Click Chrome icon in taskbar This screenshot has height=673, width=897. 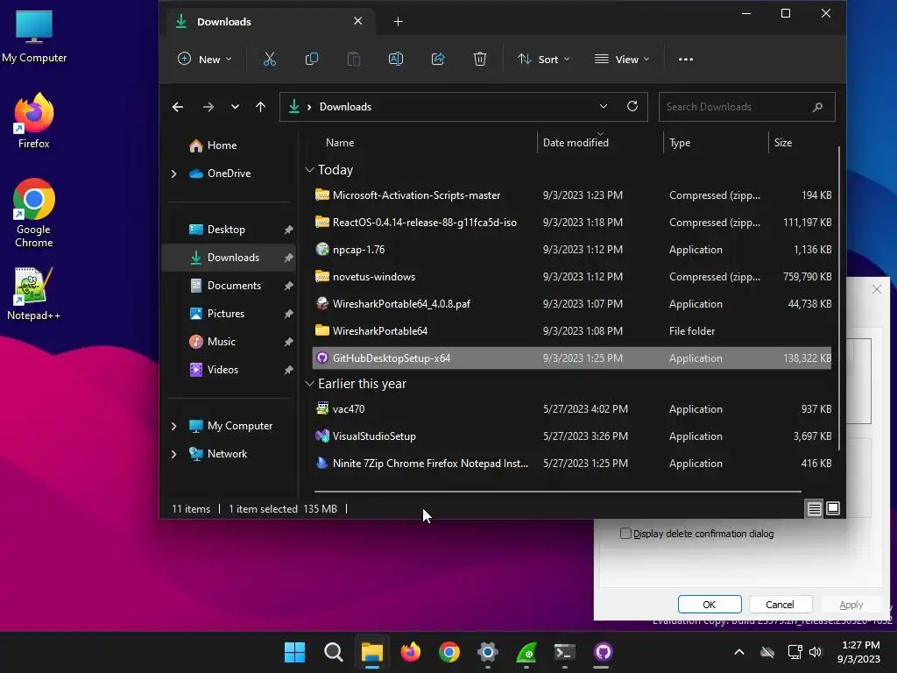[449, 652]
